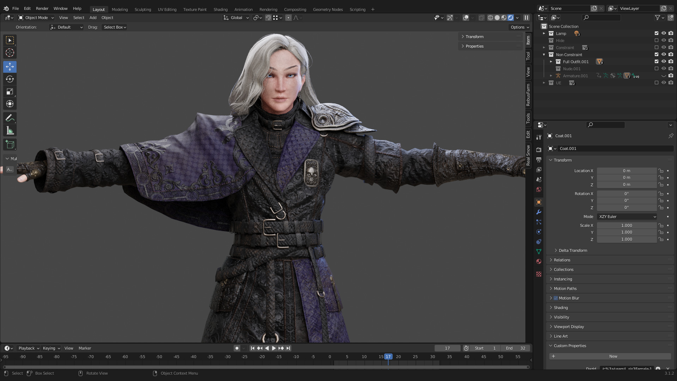Select the Select Box tool
This screenshot has height=381, width=677.
click(10, 40)
